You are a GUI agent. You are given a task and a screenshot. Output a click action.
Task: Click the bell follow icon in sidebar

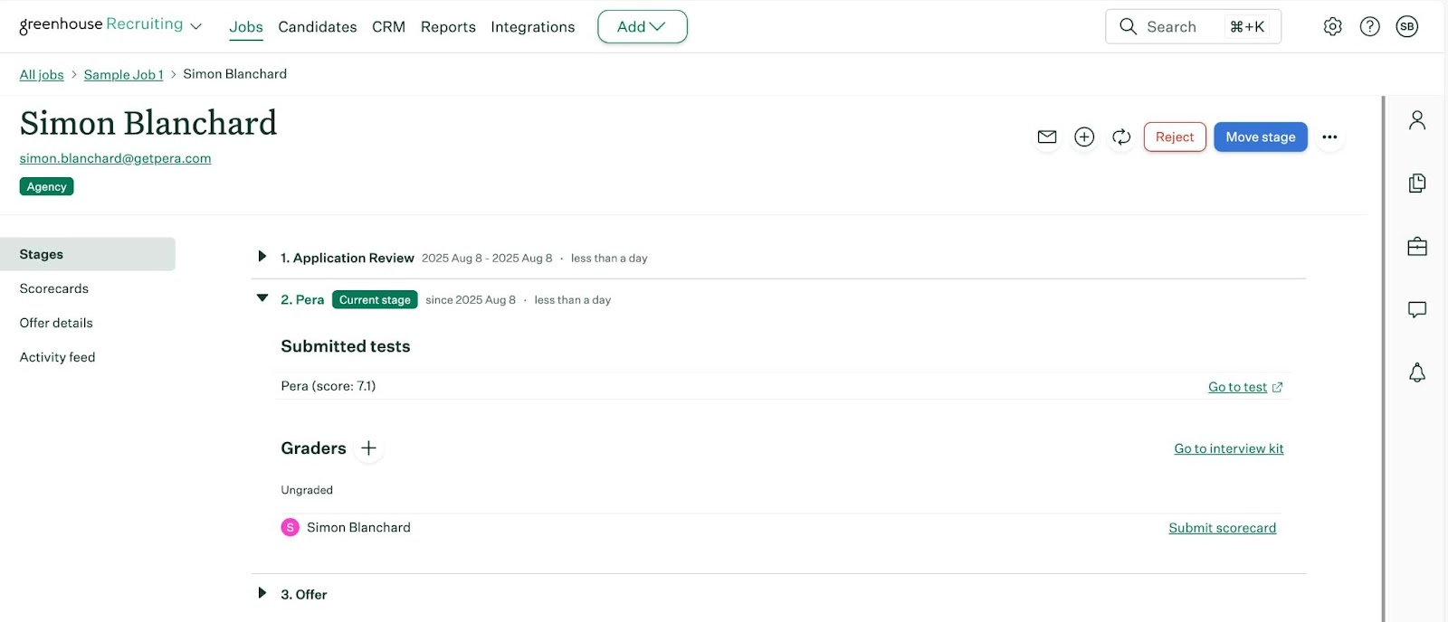[1416, 372]
